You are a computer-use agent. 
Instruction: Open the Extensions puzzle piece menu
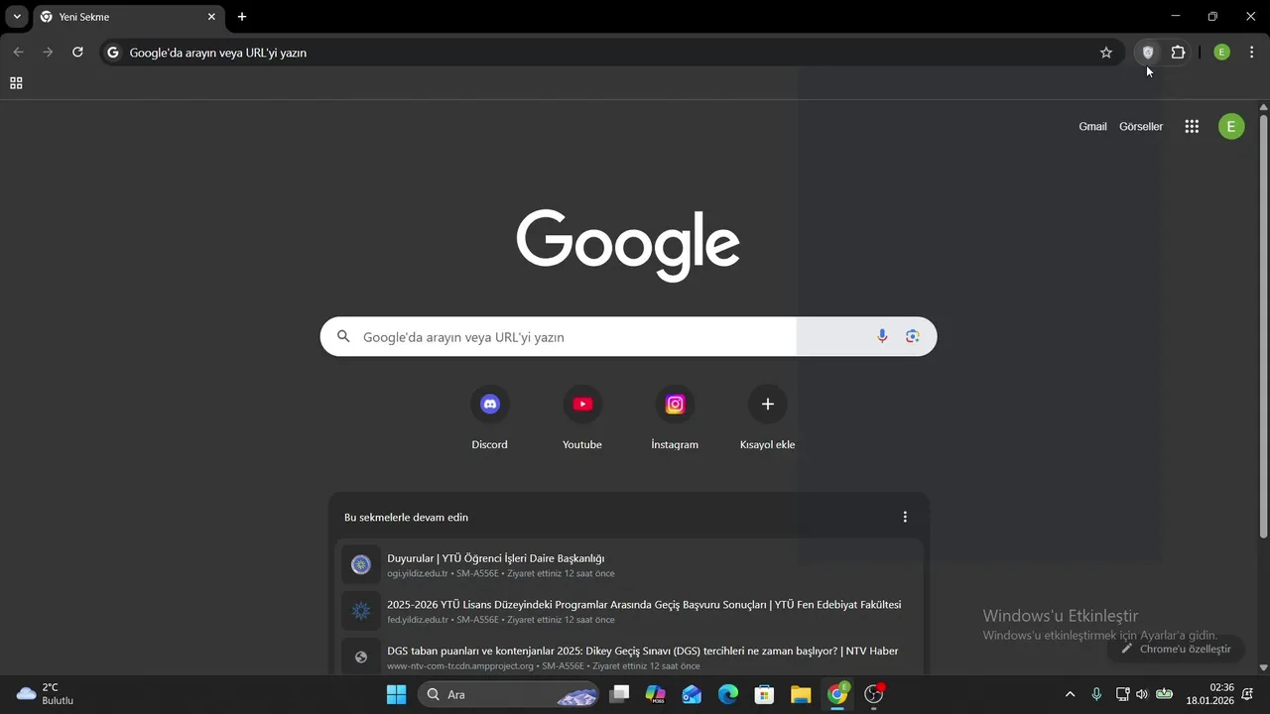click(1179, 53)
